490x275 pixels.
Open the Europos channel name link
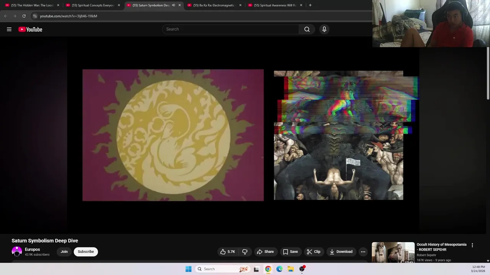32,249
